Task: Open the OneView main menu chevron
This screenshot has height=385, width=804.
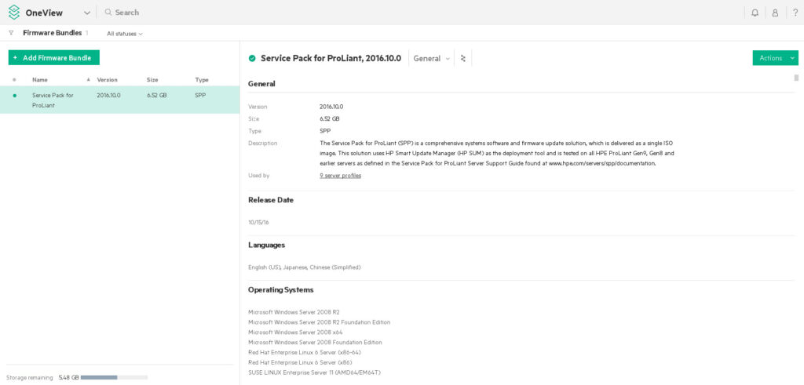Action: tap(86, 13)
